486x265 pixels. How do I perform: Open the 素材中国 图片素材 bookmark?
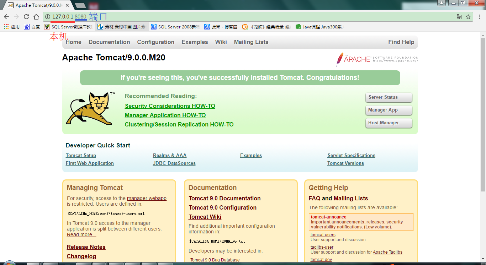coord(122,27)
